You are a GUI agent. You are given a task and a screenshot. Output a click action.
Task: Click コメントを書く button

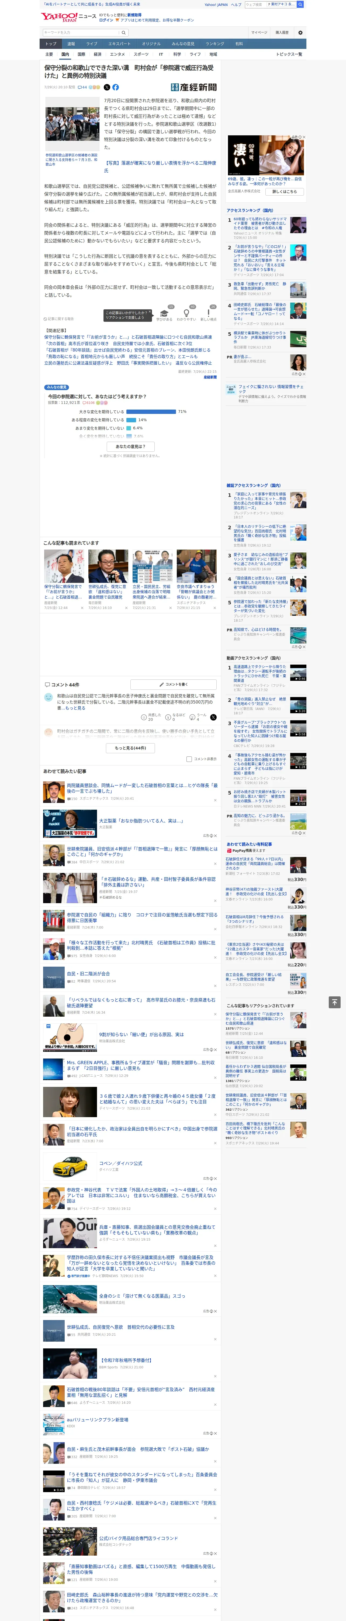[x=174, y=684]
